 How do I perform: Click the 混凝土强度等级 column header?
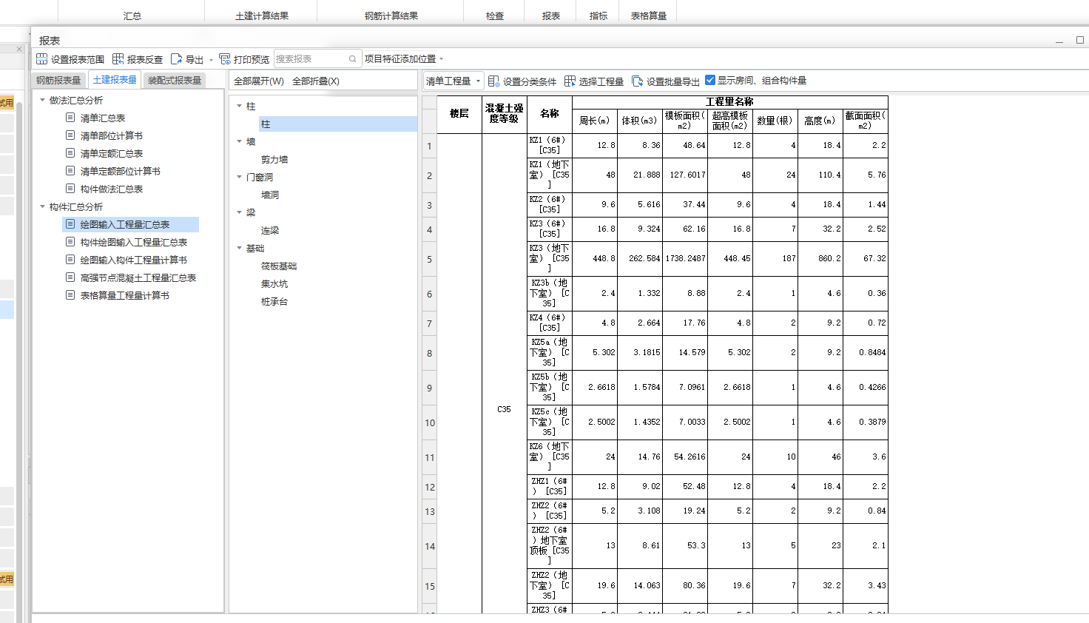(505, 114)
